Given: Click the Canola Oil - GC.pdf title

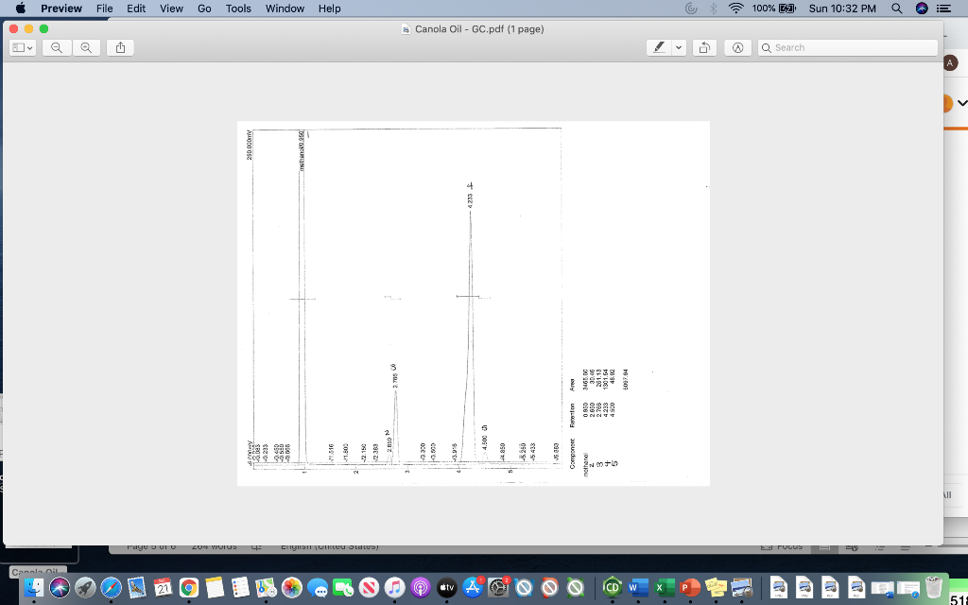Looking at the screenshot, I should click(x=479, y=29).
